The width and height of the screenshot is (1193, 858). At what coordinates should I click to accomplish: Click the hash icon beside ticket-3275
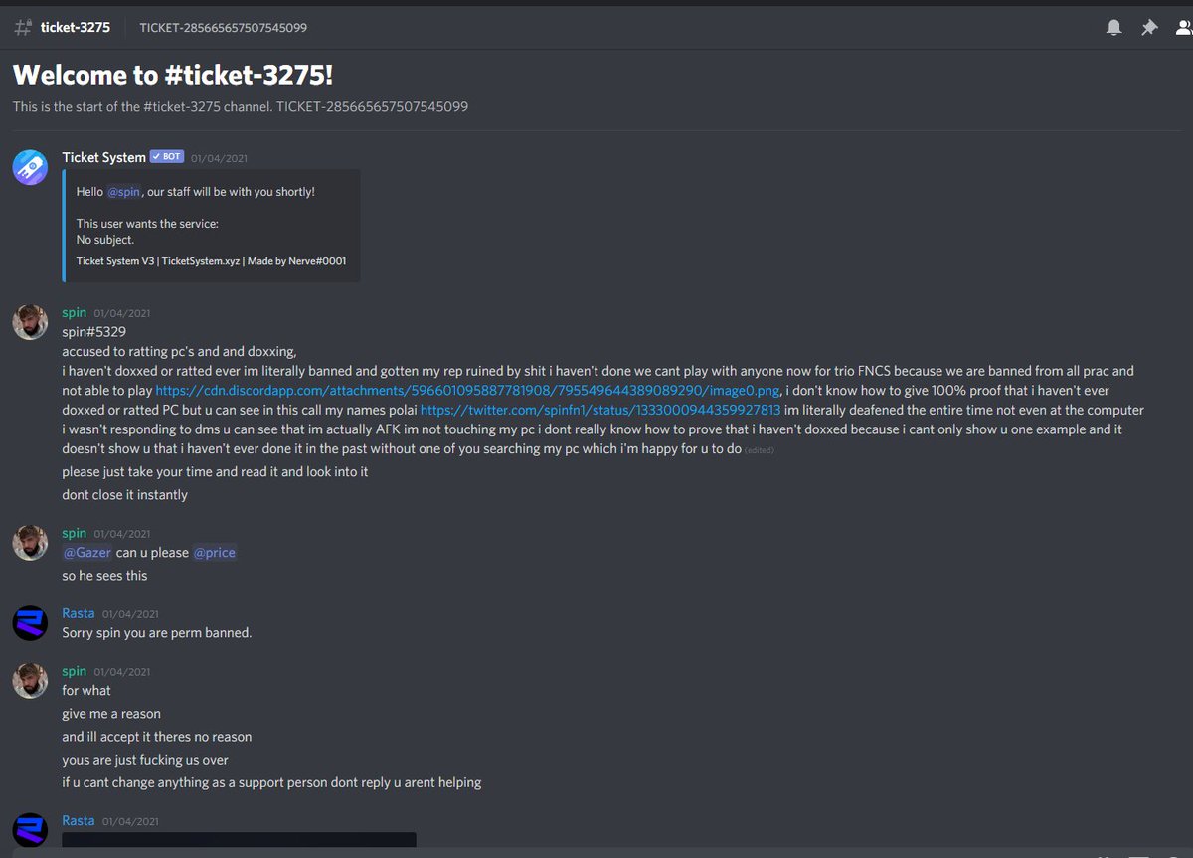23,28
